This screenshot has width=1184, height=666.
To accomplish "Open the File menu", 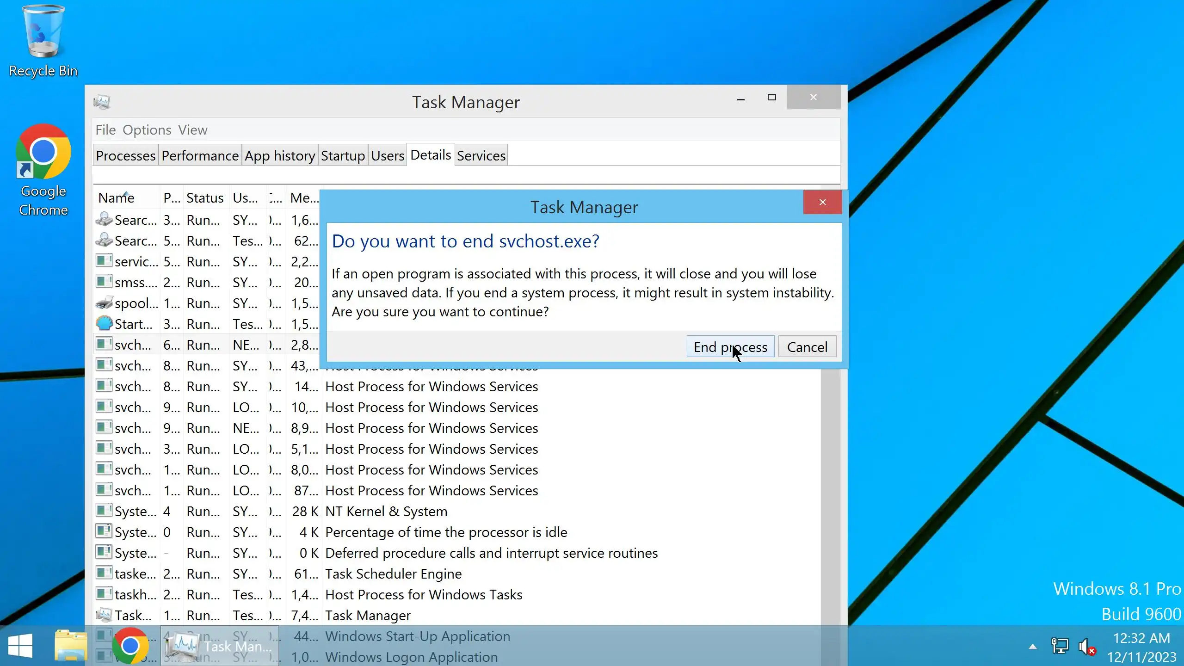I will pos(105,130).
